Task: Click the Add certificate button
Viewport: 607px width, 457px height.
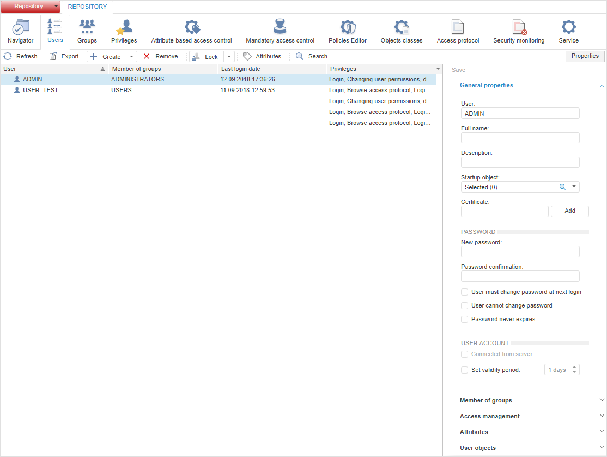Action: [569, 211]
